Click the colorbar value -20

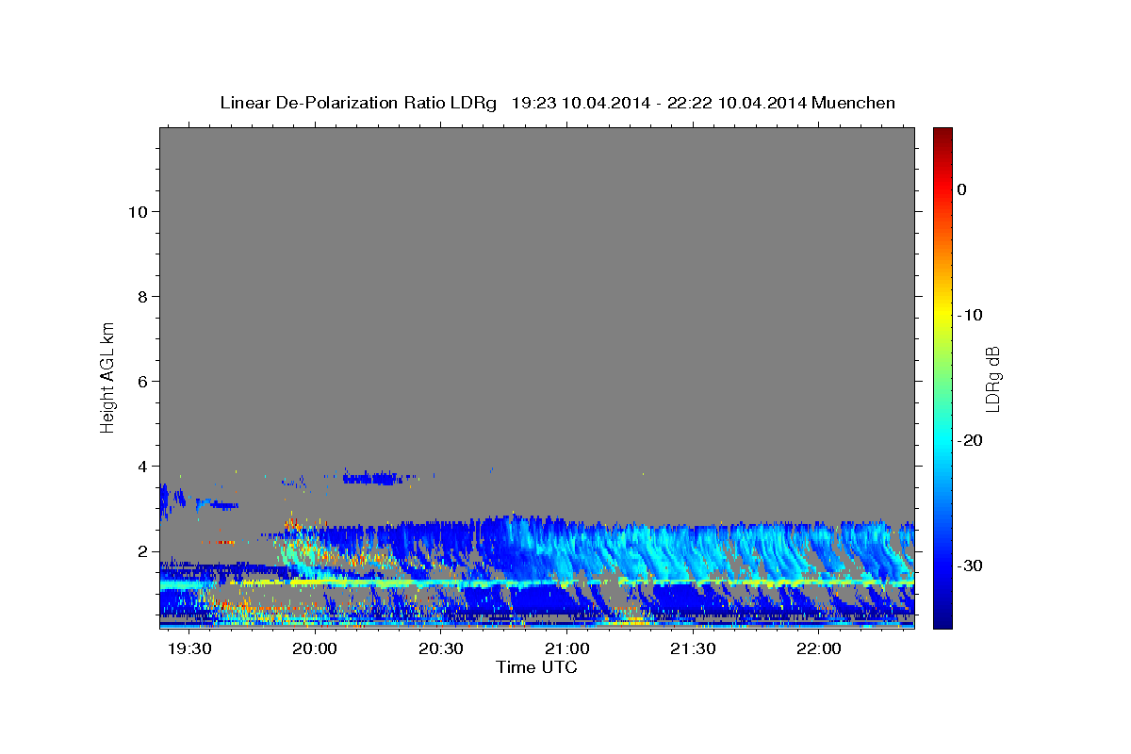click(971, 440)
